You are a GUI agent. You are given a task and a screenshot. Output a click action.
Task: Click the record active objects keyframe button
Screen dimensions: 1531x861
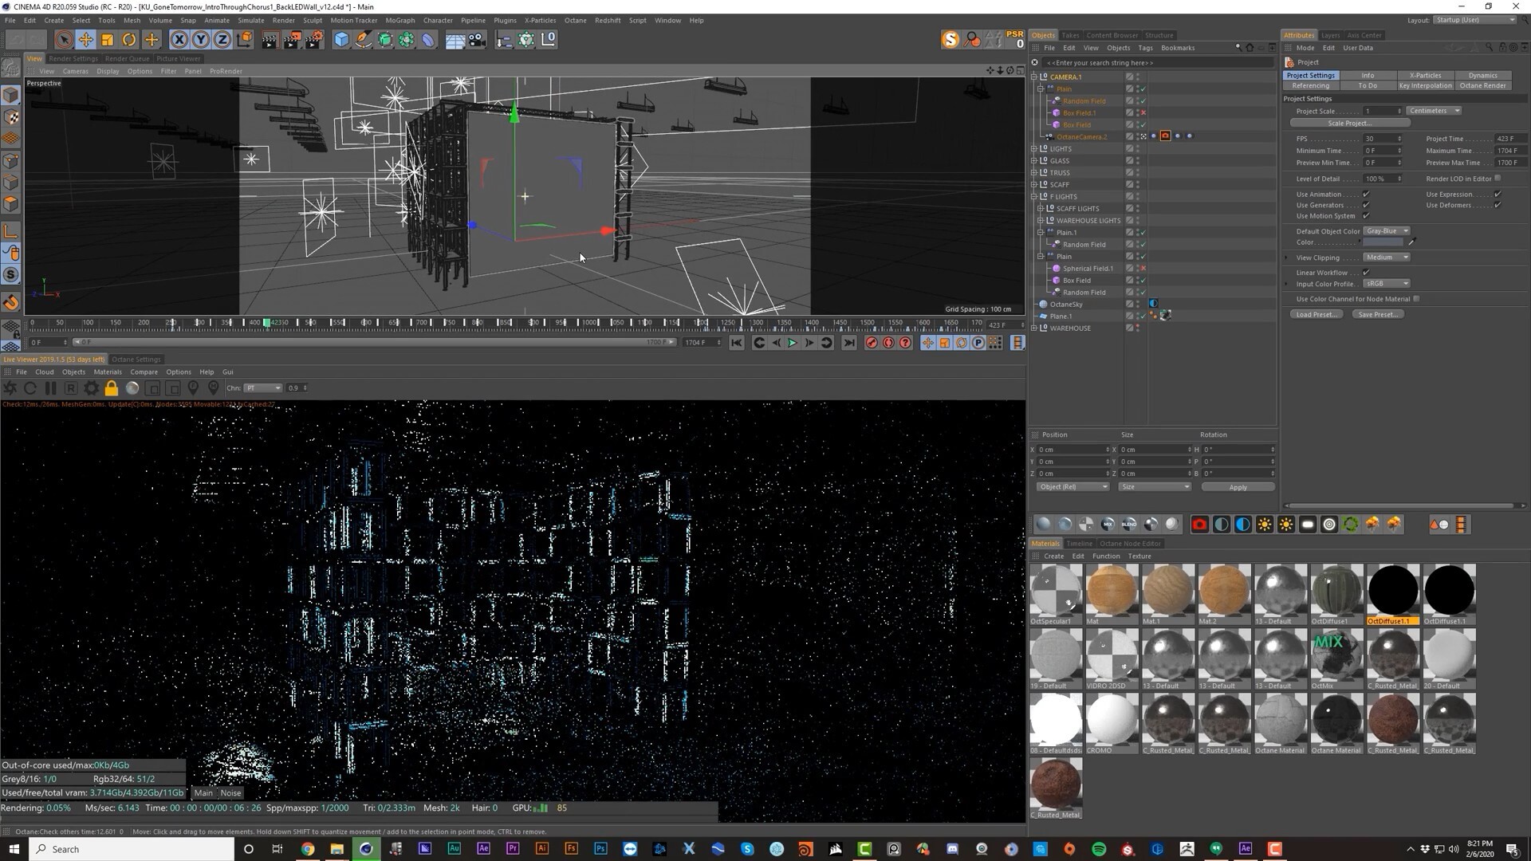point(872,343)
